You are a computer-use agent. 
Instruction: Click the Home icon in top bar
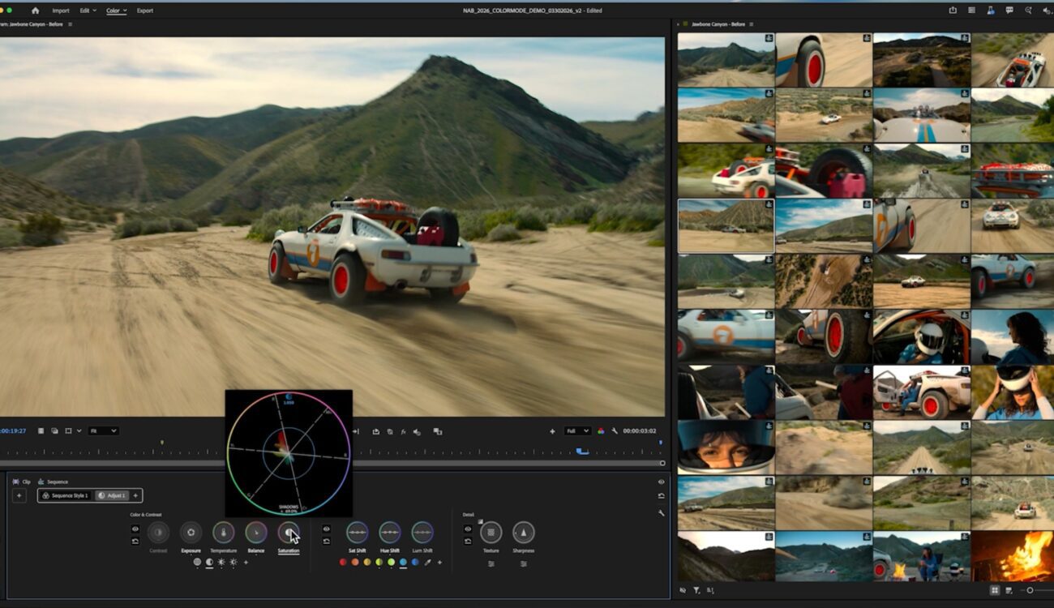[35, 11]
